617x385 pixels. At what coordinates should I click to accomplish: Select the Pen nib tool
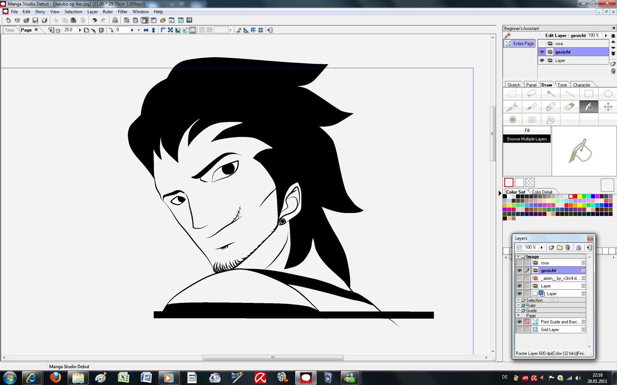pos(513,107)
